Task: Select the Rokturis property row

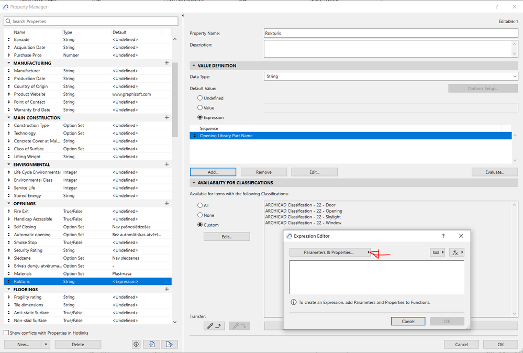Action: tap(88, 281)
